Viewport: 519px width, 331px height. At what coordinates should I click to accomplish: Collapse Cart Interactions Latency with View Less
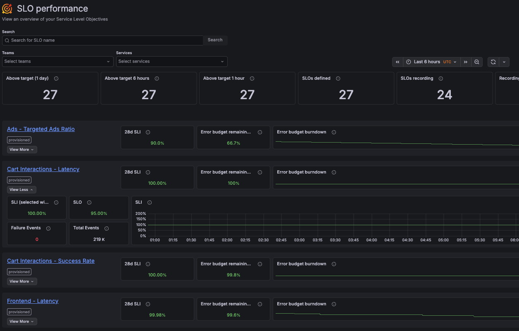[21, 190]
